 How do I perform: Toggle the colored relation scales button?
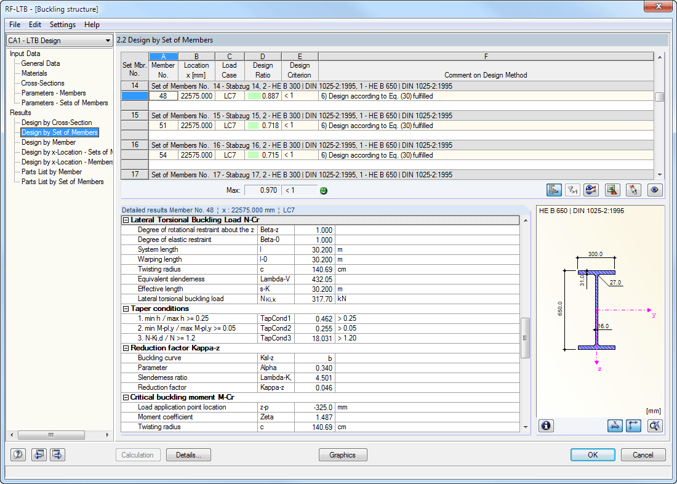click(x=554, y=190)
